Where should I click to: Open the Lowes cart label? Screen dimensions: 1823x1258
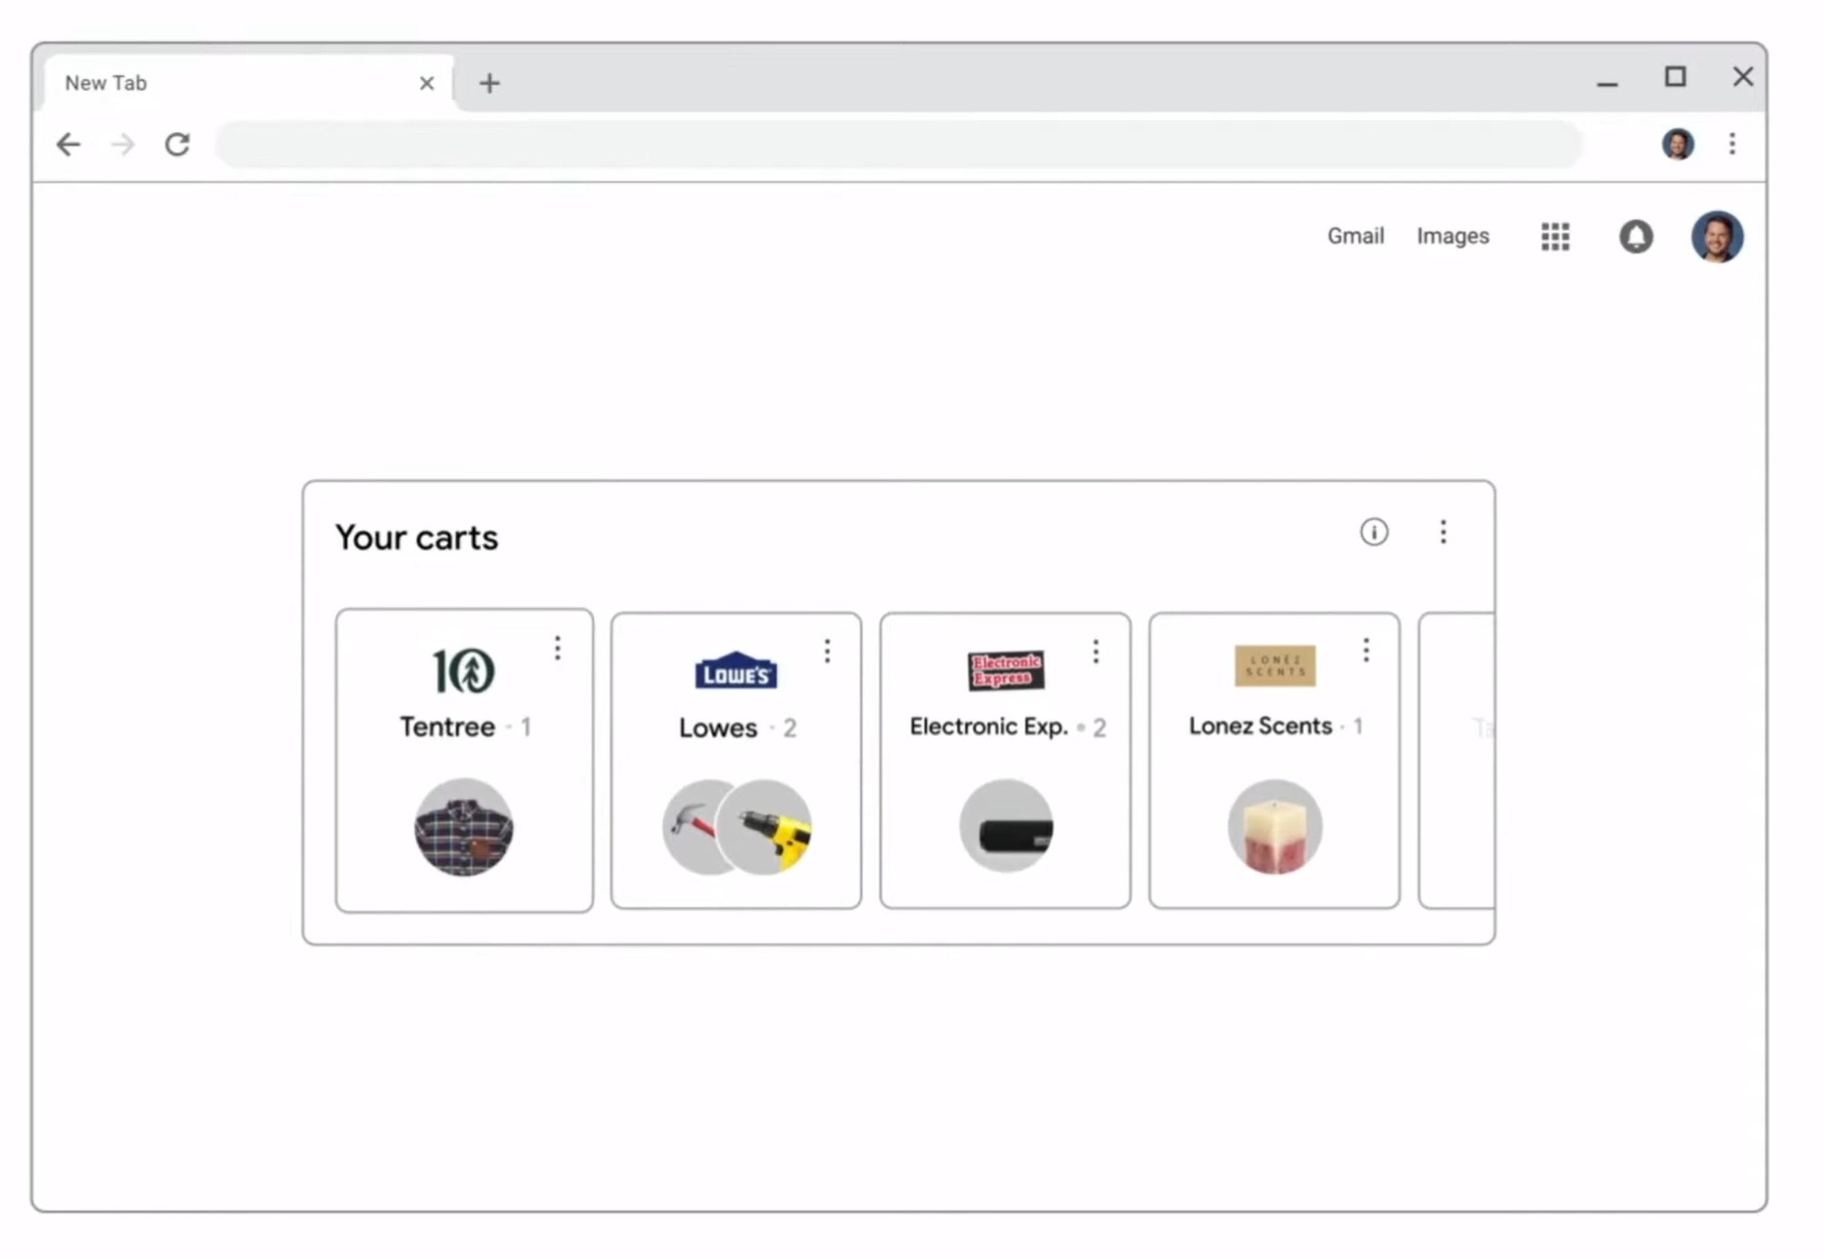tap(718, 727)
